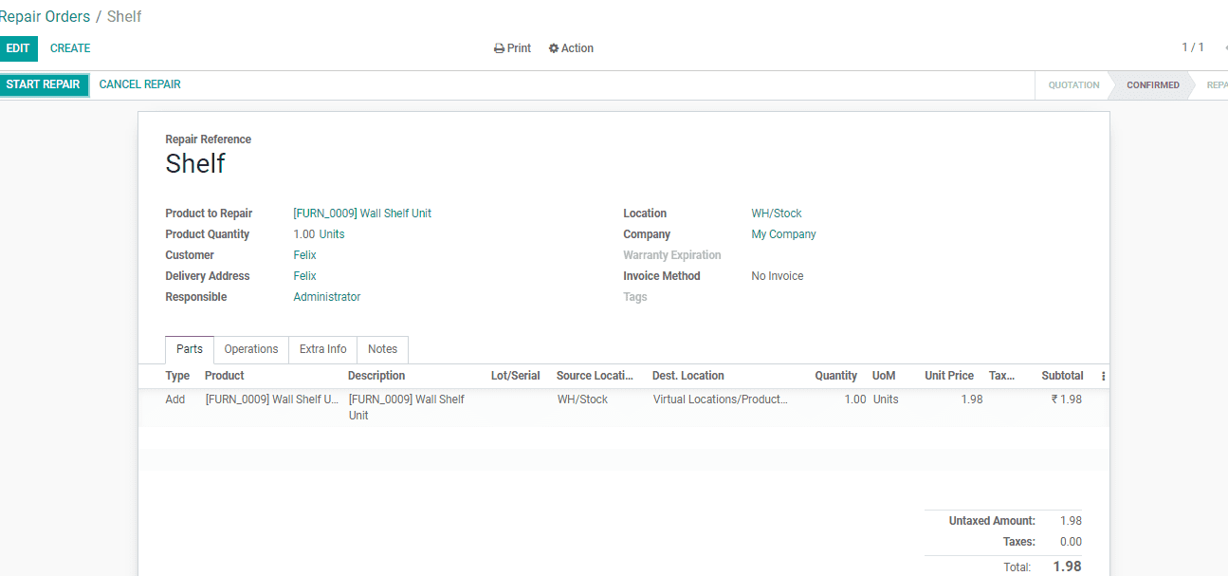Open the customer Felix link
Image resolution: width=1228 pixels, height=576 pixels.
coord(304,254)
